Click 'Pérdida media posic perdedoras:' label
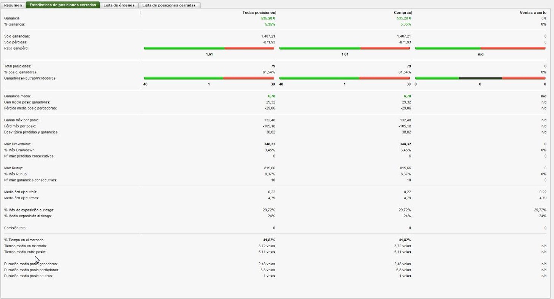The height and width of the screenshot is (299, 554). pyautogui.click(x=30, y=108)
